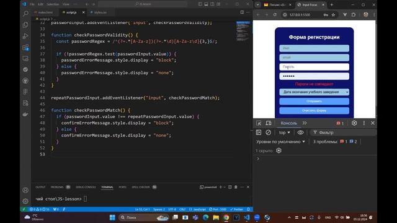This screenshot has width=397, height=223.
Task: Open the GitHub view in activity bar
Action: [x=25, y=81]
